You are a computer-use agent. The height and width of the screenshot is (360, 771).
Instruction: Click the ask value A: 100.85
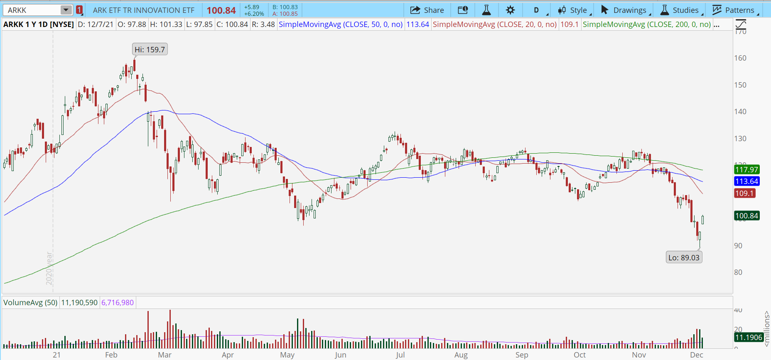(285, 14)
